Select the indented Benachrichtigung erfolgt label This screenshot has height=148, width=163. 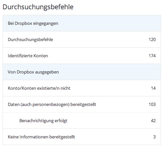pos(43,121)
